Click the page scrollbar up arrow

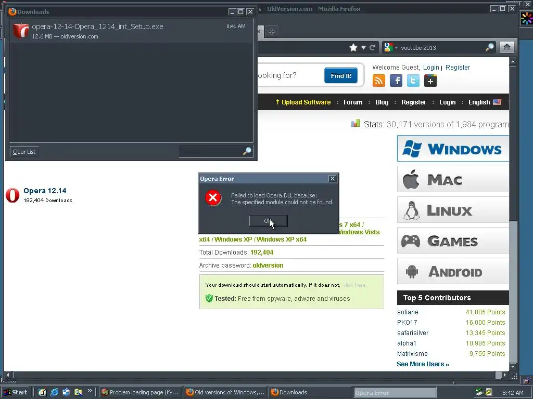tap(513, 61)
